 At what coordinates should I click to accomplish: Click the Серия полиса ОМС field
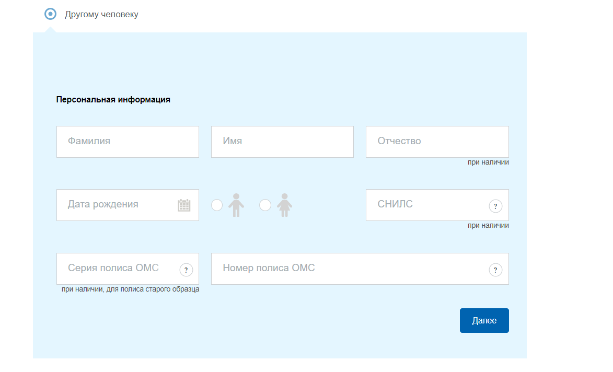pos(118,269)
